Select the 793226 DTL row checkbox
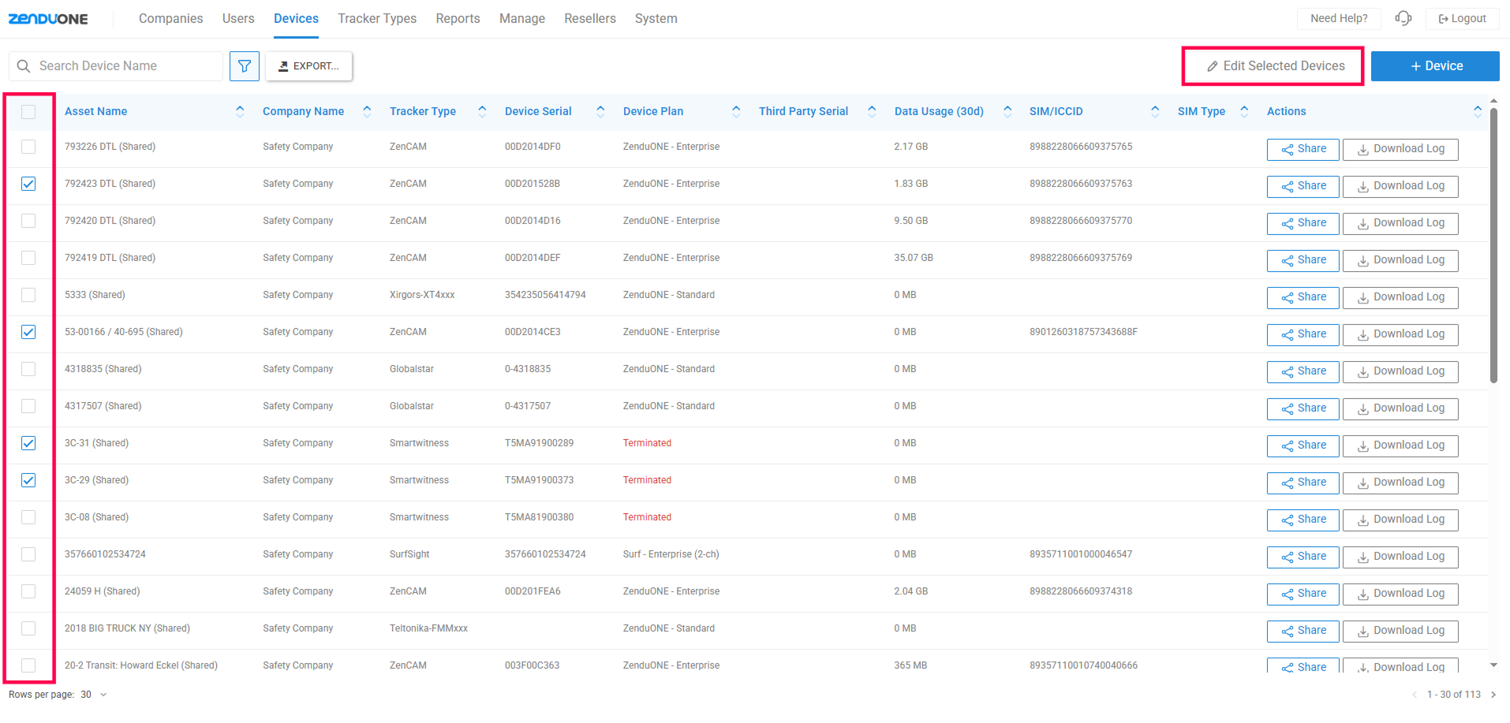This screenshot has height=723, width=1510. (28, 147)
